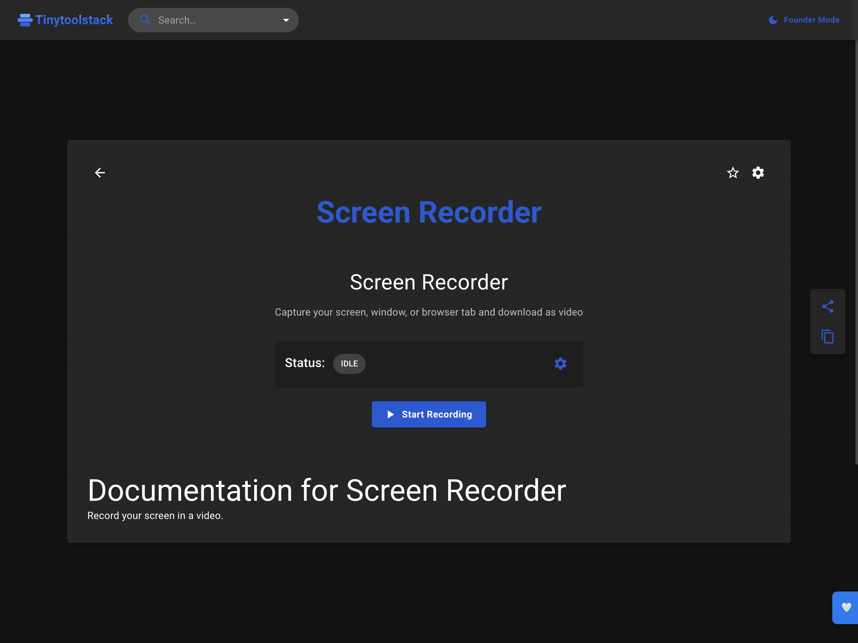Click the share icon in side panel
858x643 pixels.
click(x=827, y=306)
